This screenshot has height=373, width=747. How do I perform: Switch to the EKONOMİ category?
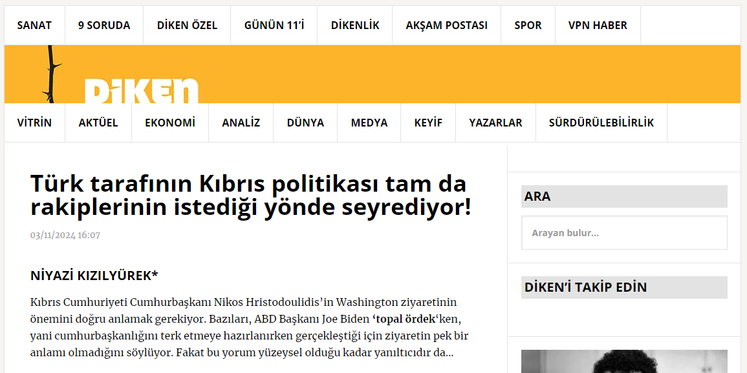point(170,123)
